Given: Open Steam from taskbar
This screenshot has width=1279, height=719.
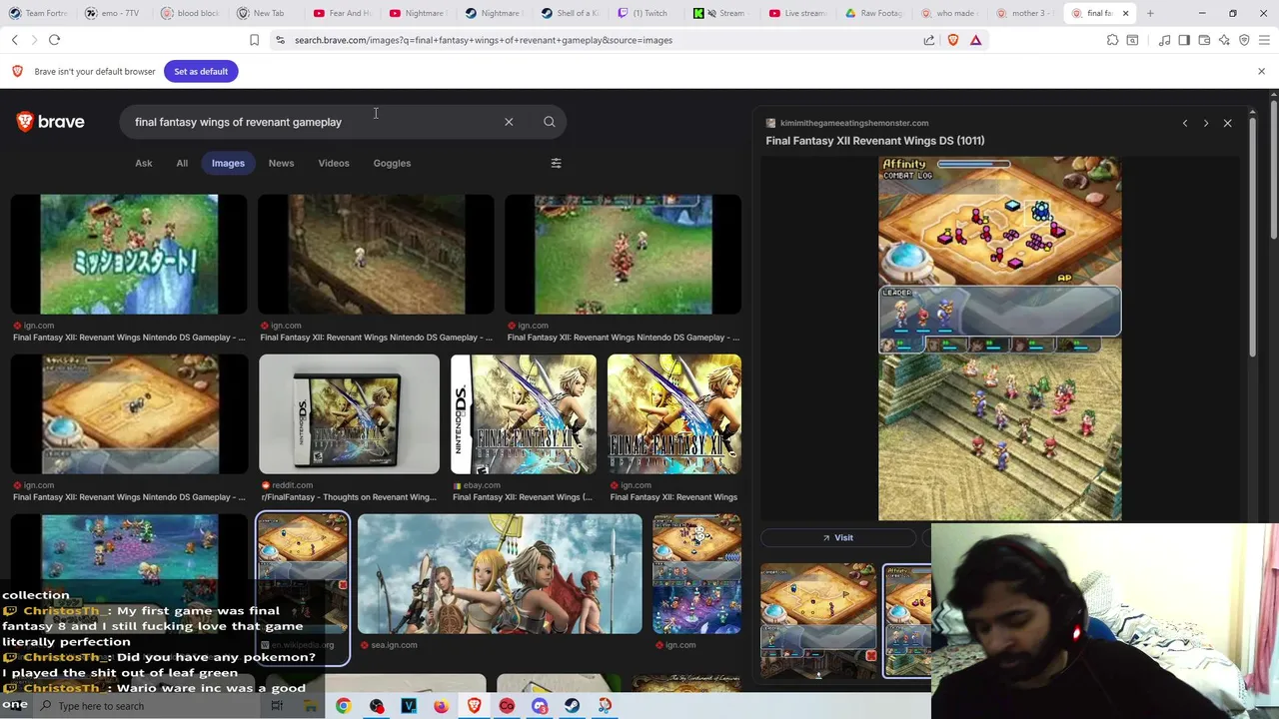Looking at the screenshot, I should click(x=572, y=706).
